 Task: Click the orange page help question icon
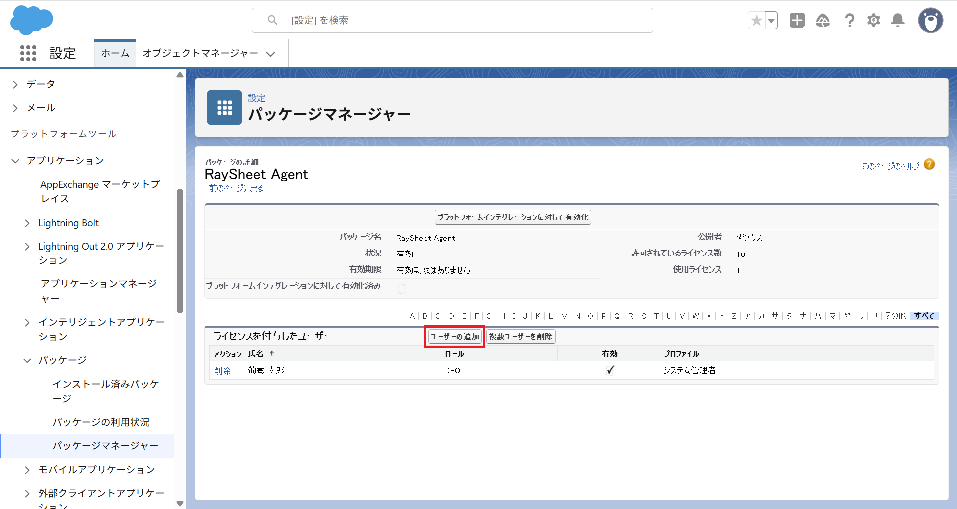pyautogui.click(x=929, y=164)
